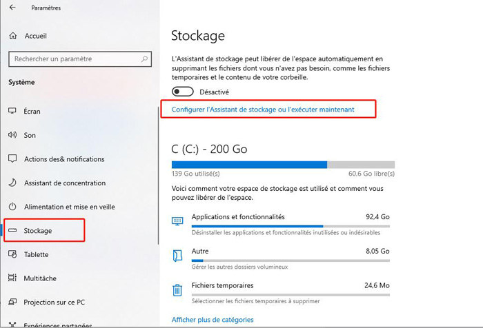483x328 pixels.
Task: Click the Accueil home icon
Action: (x=12, y=35)
